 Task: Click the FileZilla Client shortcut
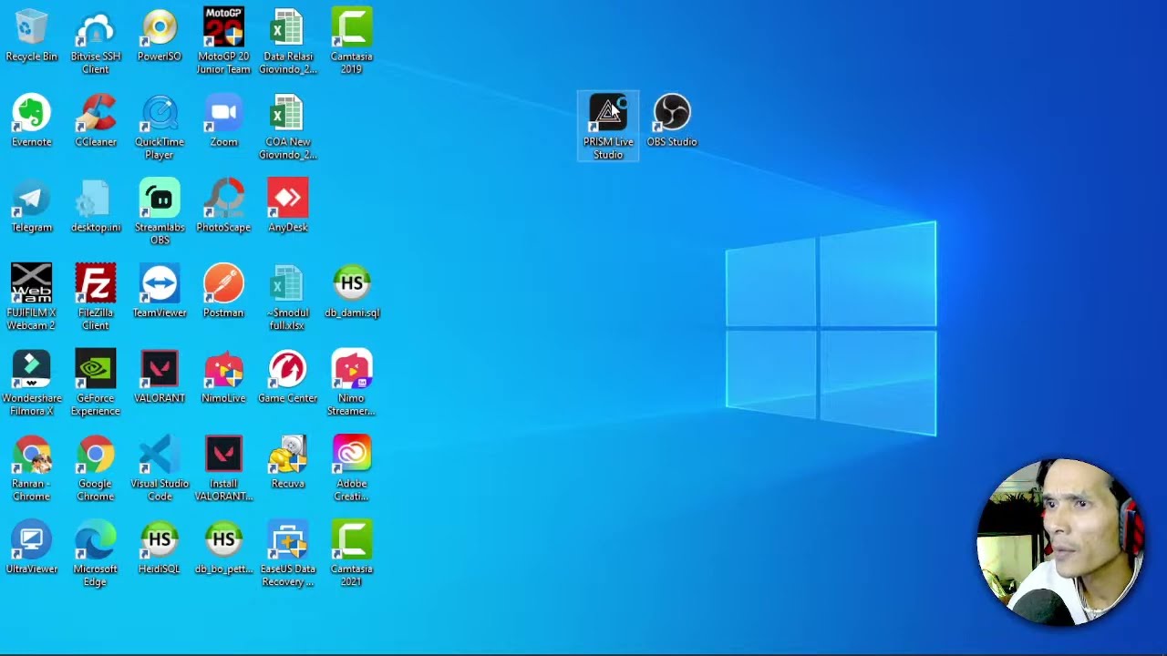pyautogui.click(x=96, y=299)
